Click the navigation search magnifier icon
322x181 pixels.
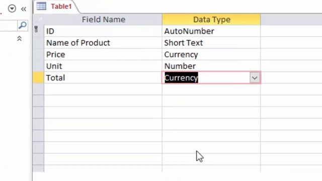click(22, 26)
